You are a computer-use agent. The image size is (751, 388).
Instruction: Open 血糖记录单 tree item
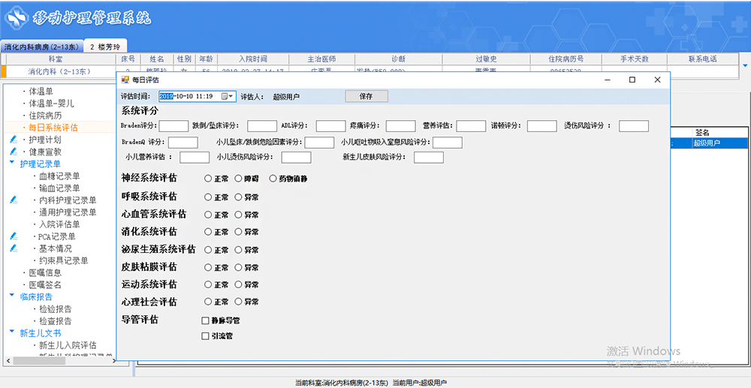59,176
